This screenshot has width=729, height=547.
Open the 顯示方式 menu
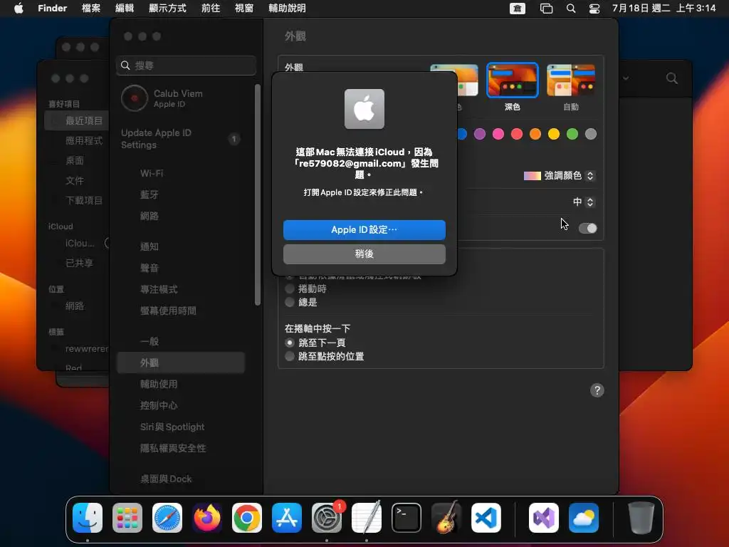(x=167, y=9)
